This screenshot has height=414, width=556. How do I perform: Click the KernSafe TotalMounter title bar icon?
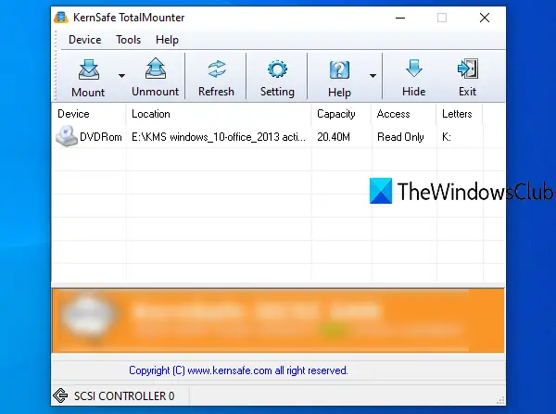pyautogui.click(x=61, y=18)
